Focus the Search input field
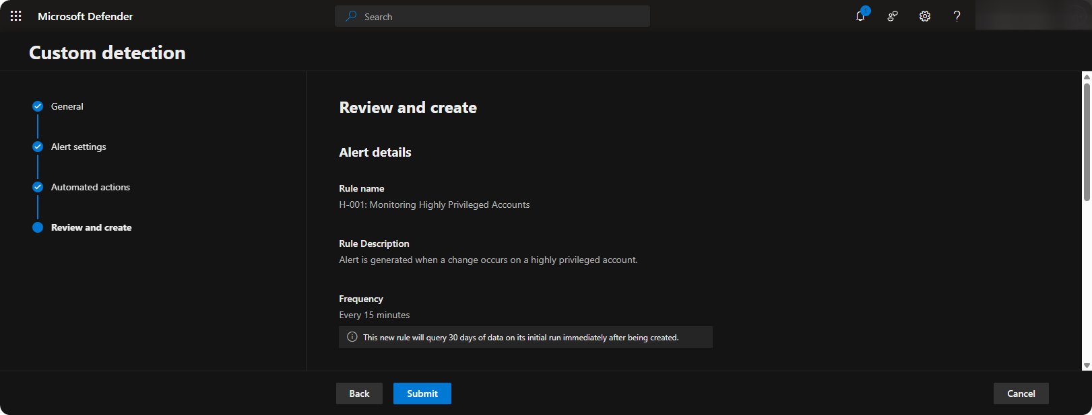The image size is (1092, 415). tap(499, 16)
